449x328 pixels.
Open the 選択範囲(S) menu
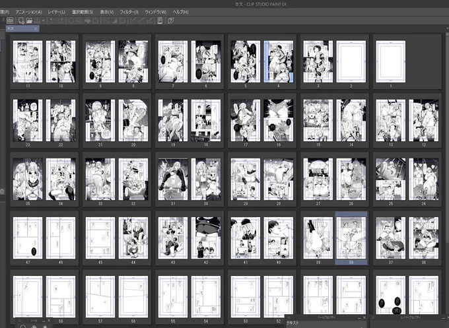coord(83,12)
